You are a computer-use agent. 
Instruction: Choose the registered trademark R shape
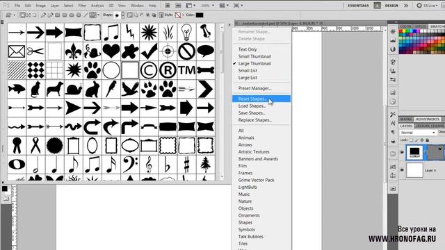click(168, 70)
